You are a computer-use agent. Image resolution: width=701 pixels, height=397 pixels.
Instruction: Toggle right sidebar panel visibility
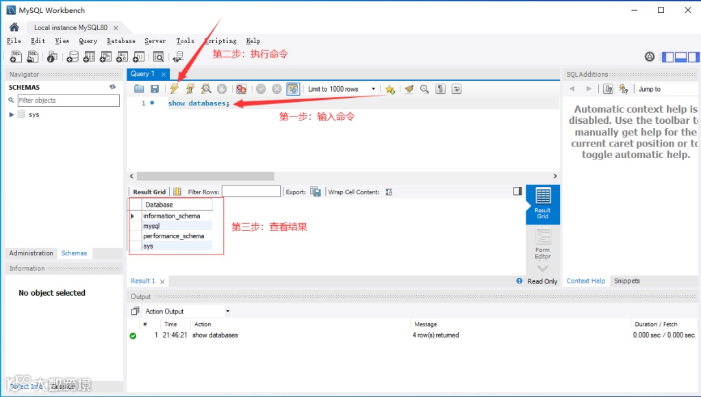pos(694,57)
